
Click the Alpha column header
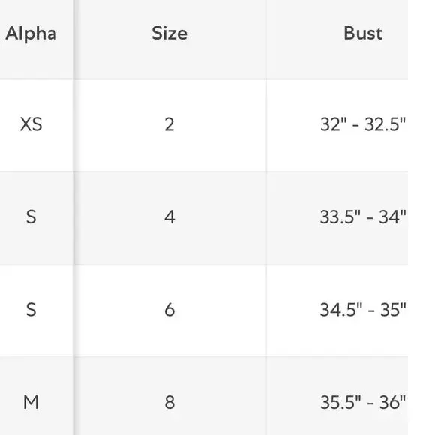click(31, 34)
